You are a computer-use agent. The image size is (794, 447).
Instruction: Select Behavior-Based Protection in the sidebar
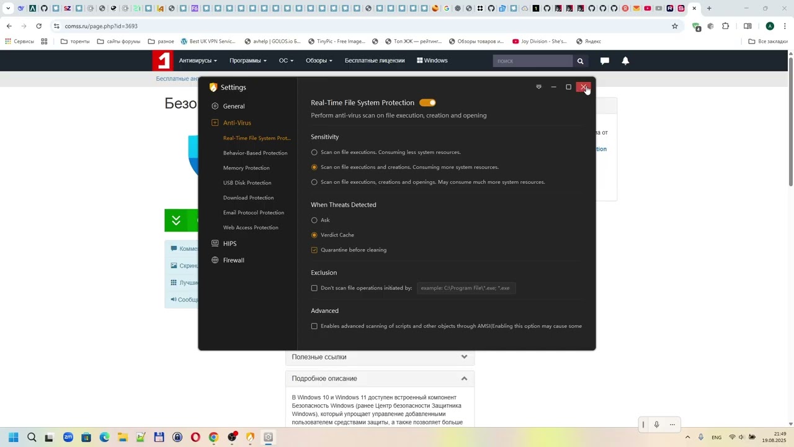(255, 153)
